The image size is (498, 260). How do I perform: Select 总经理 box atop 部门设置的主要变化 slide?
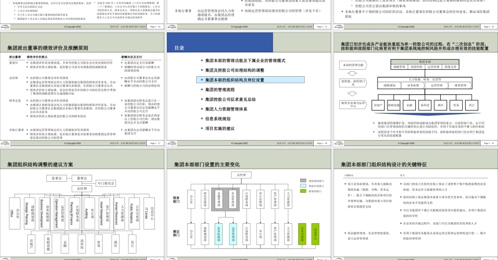click(241, 175)
